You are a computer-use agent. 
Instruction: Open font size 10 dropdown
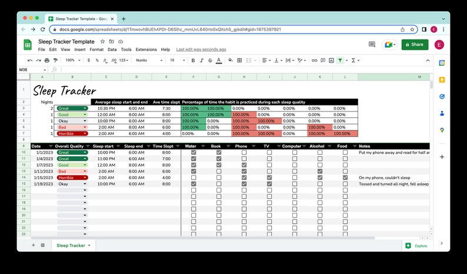tap(177, 60)
